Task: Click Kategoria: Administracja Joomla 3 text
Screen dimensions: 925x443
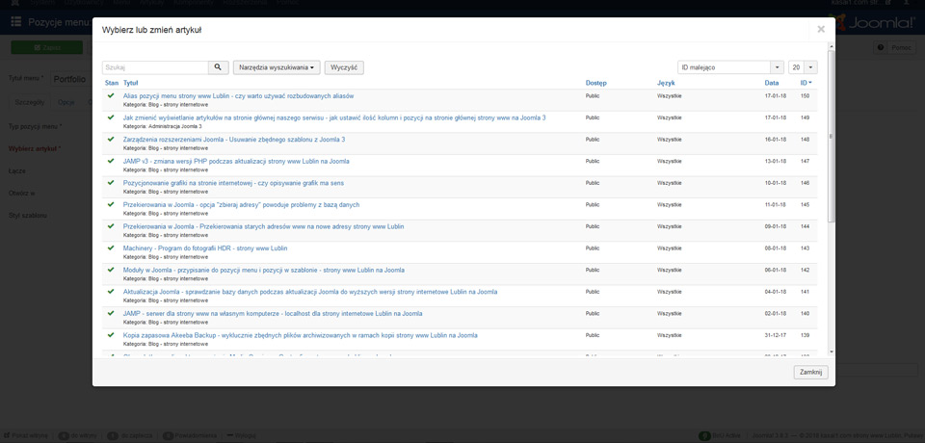Action: (162, 126)
